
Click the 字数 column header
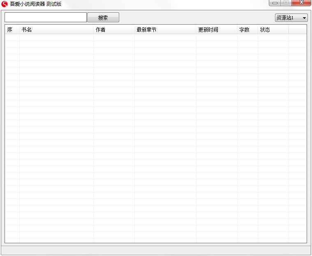[247, 30]
